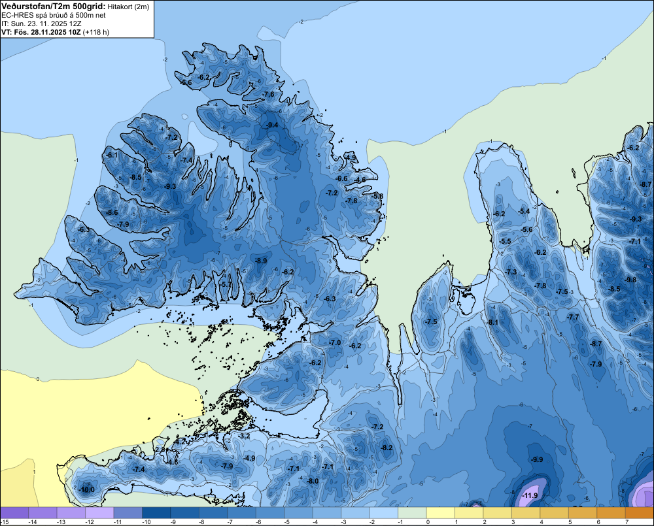Select the orange legend swatch between 6 and 7

[x=611, y=513]
